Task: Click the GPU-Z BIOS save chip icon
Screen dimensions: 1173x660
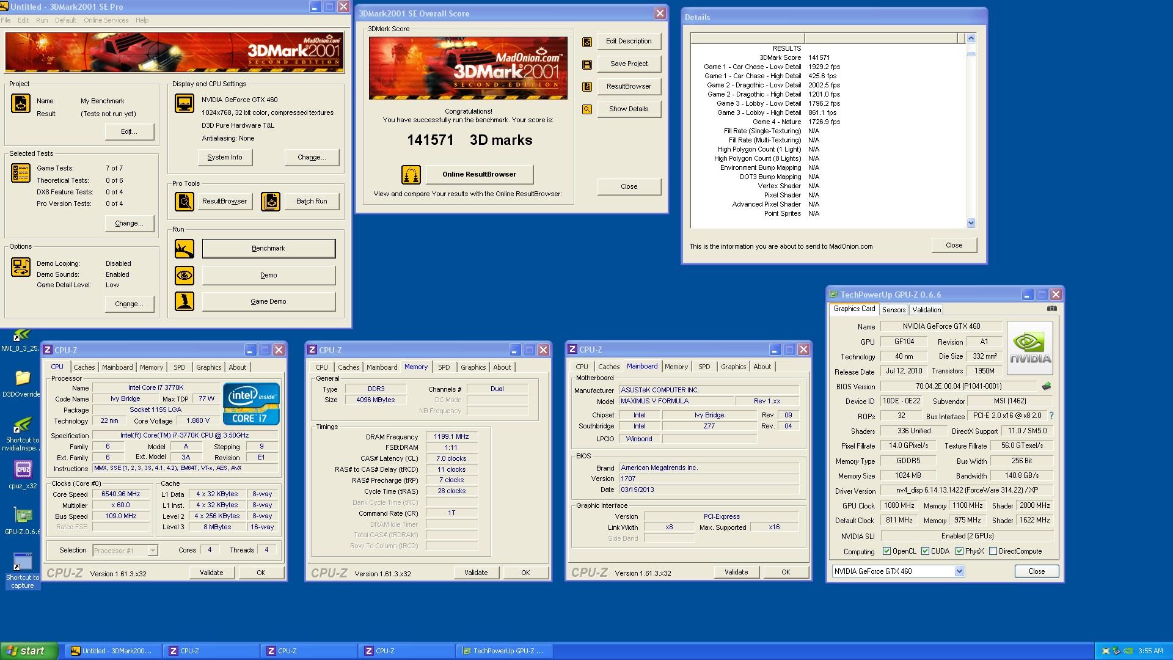Action: (1047, 386)
